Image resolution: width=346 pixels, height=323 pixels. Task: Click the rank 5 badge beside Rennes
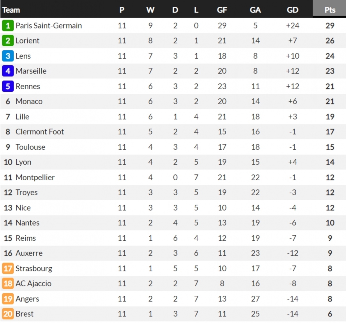coord(8,86)
